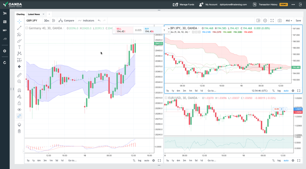Add a new tab with plus button

pos(49,14)
